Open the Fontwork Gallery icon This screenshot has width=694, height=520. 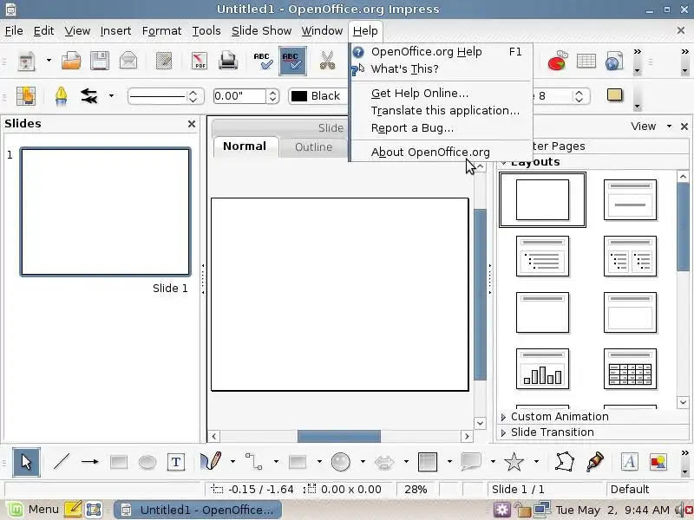tap(629, 462)
